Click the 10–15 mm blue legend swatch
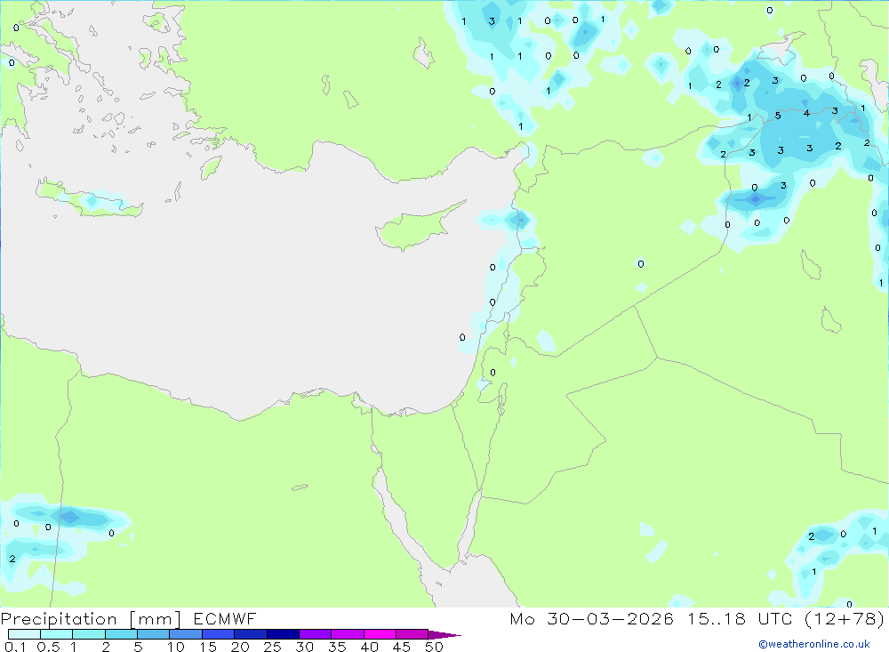Viewport: 889px width, 652px height. click(186, 634)
